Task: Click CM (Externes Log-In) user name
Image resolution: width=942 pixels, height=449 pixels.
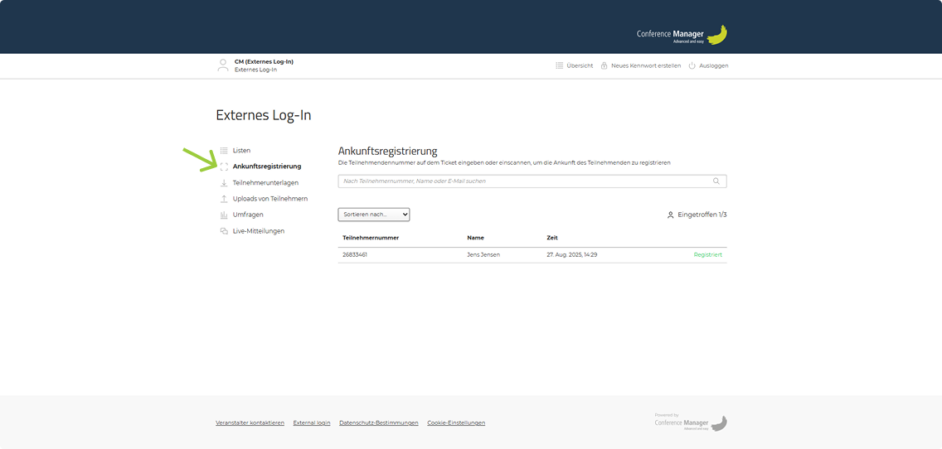Action: point(264,61)
